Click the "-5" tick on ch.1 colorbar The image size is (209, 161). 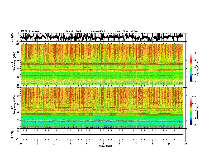pos(195,67)
